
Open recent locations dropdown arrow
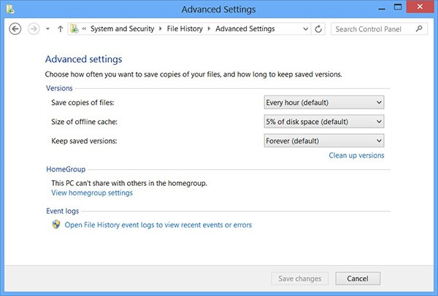tap(47, 29)
